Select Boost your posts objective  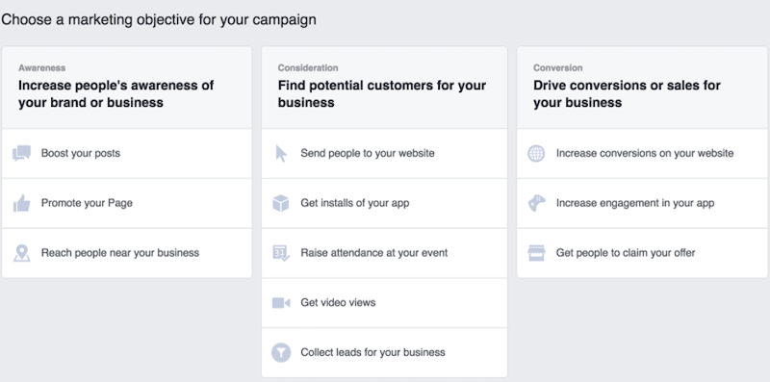pos(127,154)
